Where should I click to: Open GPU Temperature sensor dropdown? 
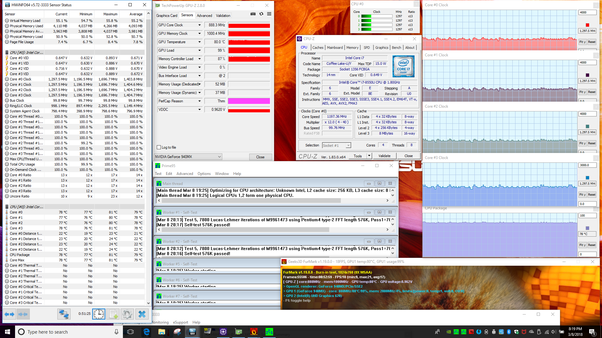coord(199,42)
